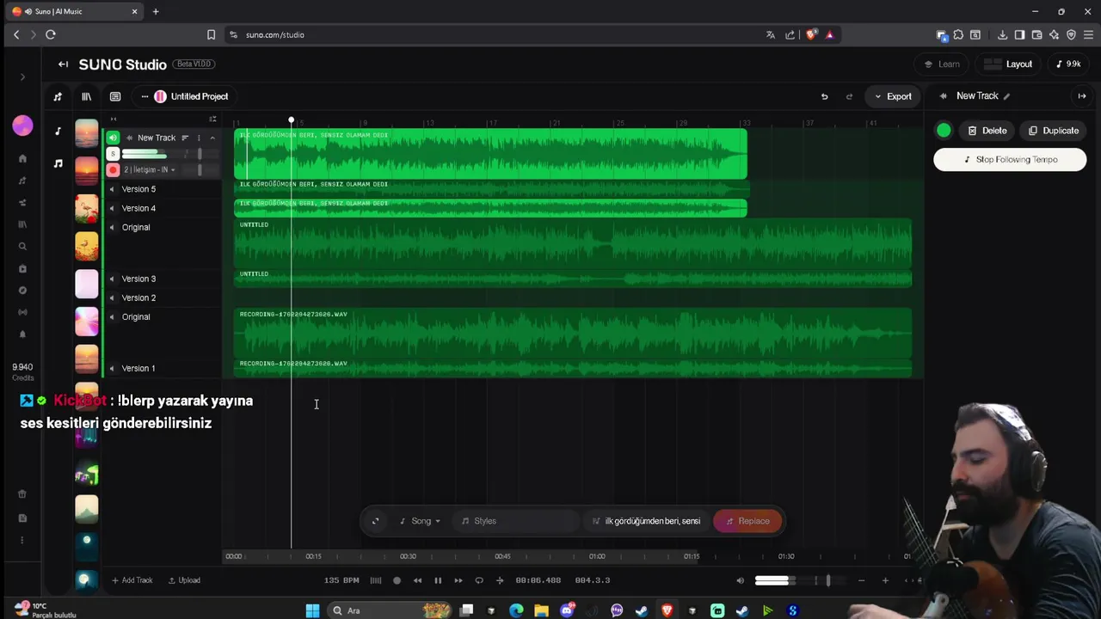Open the Layout menu

(x=1008, y=64)
